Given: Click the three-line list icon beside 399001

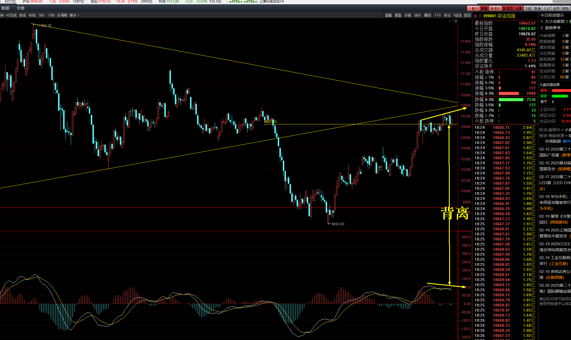Looking at the screenshot, I should (480, 16).
